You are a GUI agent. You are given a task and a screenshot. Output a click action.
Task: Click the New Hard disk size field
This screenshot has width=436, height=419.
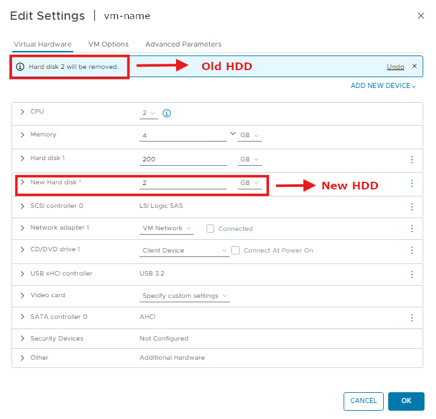pyautogui.click(x=183, y=184)
